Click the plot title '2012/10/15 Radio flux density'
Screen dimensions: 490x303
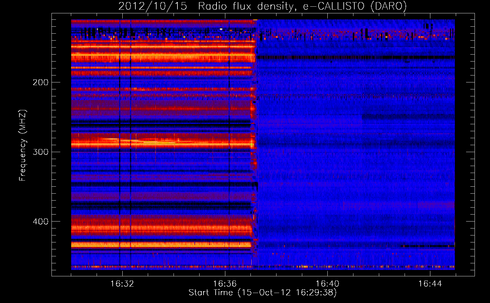[263, 6]
